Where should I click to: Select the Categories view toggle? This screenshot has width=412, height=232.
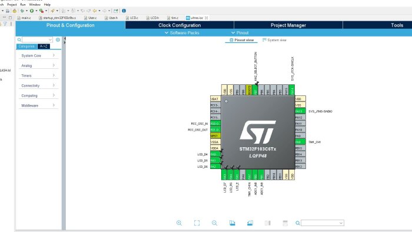pyautogui.click(x=26, y=47)
